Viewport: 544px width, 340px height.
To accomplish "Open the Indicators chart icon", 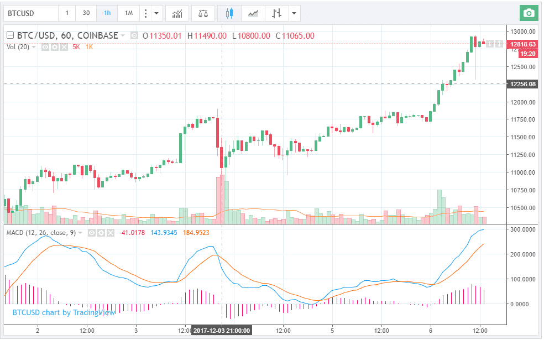I will [177, 13].
